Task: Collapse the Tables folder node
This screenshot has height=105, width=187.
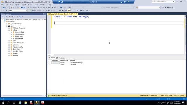Action: (9, 30)
